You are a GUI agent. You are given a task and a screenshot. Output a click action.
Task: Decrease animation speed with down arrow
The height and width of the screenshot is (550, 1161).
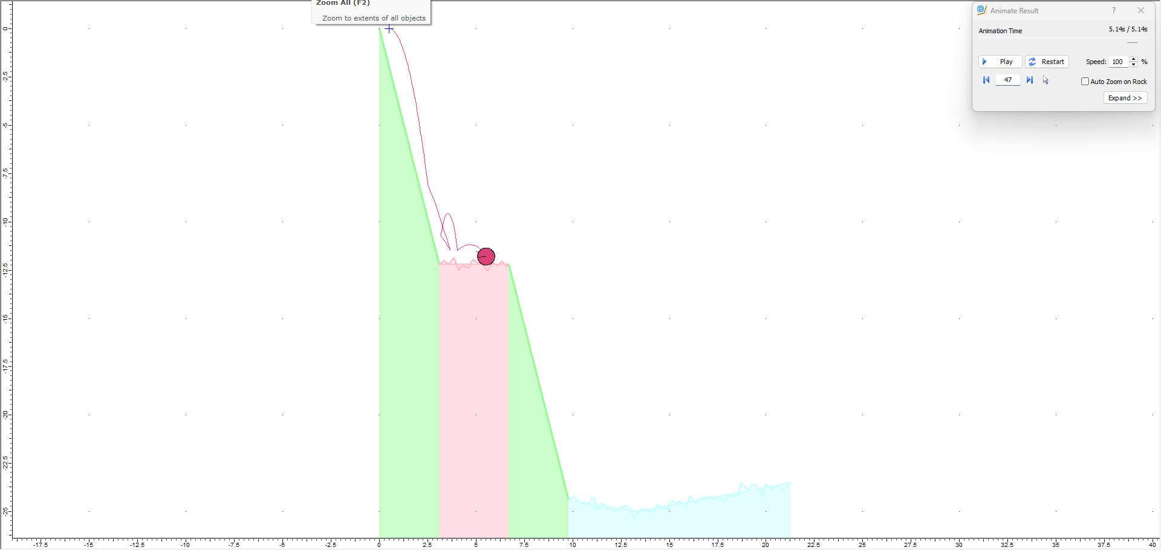tap(1133, 65)
